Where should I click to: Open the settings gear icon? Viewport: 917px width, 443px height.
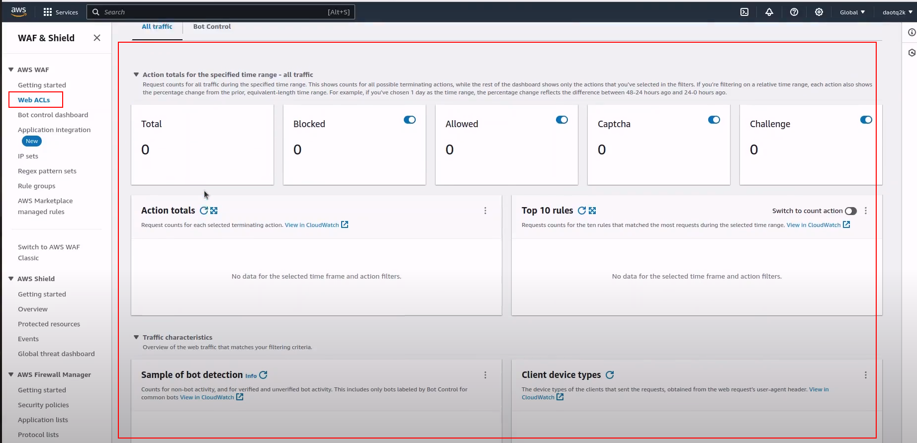[819, 12]
